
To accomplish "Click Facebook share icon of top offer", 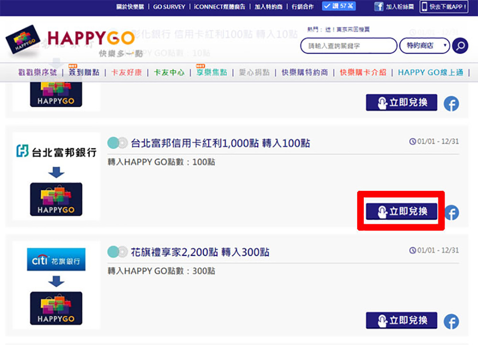I will (x=451, y=104).
